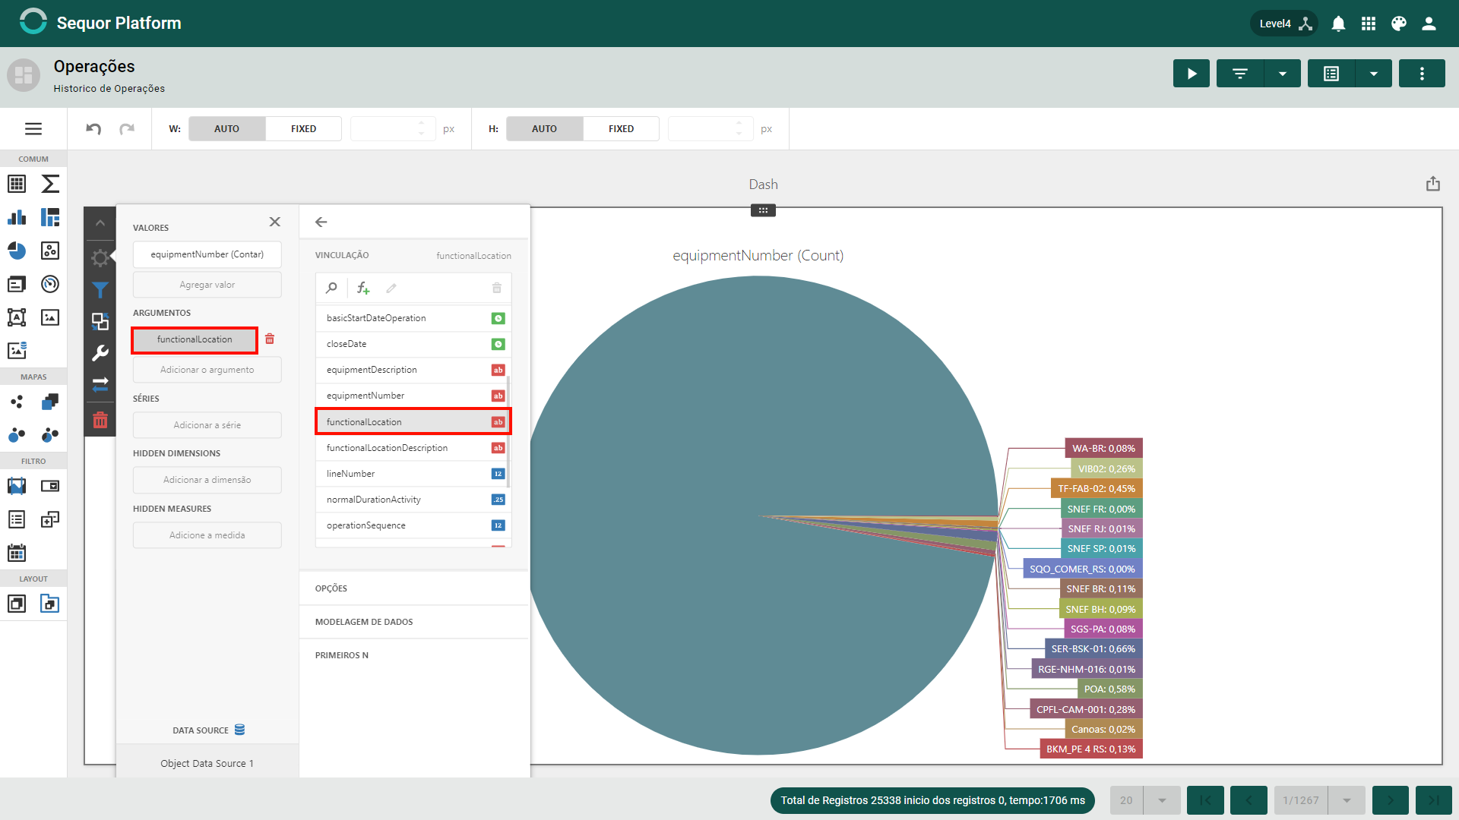Expand the PRIMEIROS N section
Screen dimensions: 1459x820
pos(414,655)
